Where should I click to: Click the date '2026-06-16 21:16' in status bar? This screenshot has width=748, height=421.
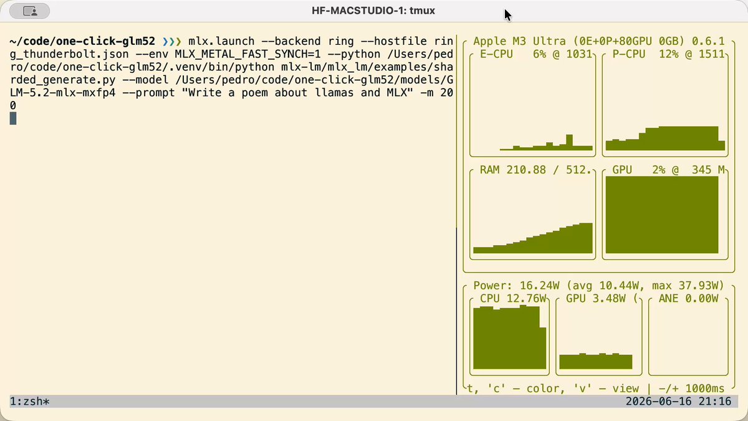[678, 401]
